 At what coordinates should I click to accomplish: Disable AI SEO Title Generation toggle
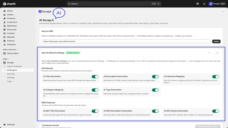[95, 111]
